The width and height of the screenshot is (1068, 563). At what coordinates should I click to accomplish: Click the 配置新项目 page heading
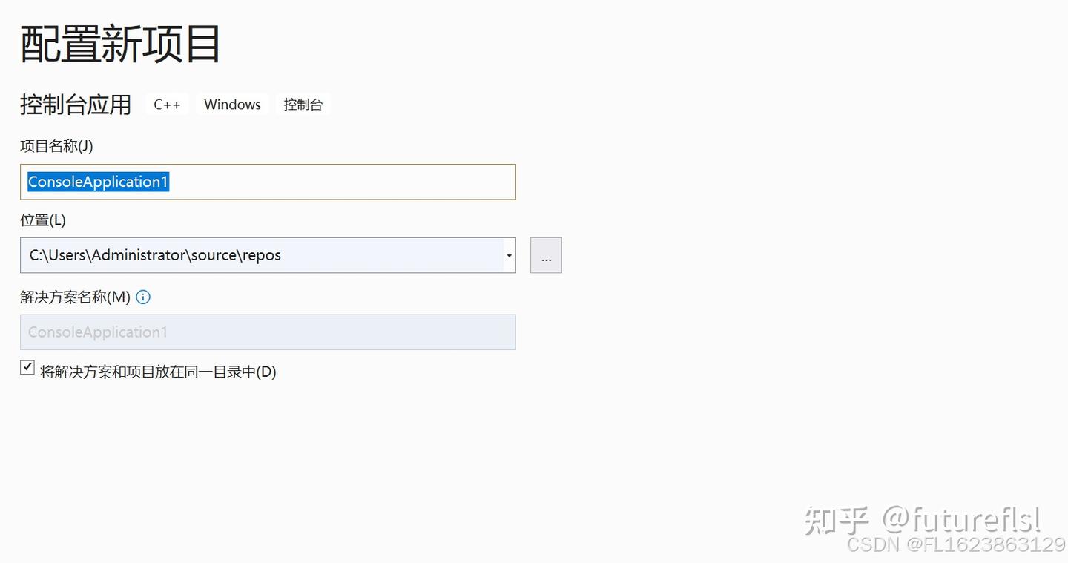pyautogui.click(x=120, y=44)
